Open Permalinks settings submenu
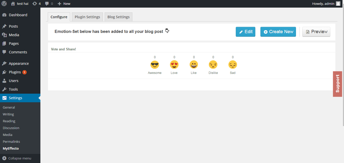 point(11,141)
